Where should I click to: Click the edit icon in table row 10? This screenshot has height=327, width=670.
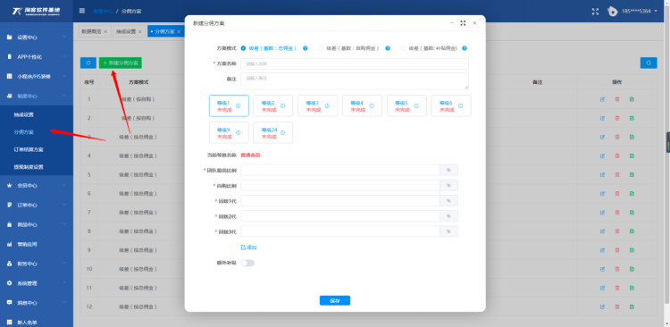(602, 269)
